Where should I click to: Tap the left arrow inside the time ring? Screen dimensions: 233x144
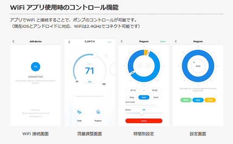pyautogui.click(x=140, y=66)
